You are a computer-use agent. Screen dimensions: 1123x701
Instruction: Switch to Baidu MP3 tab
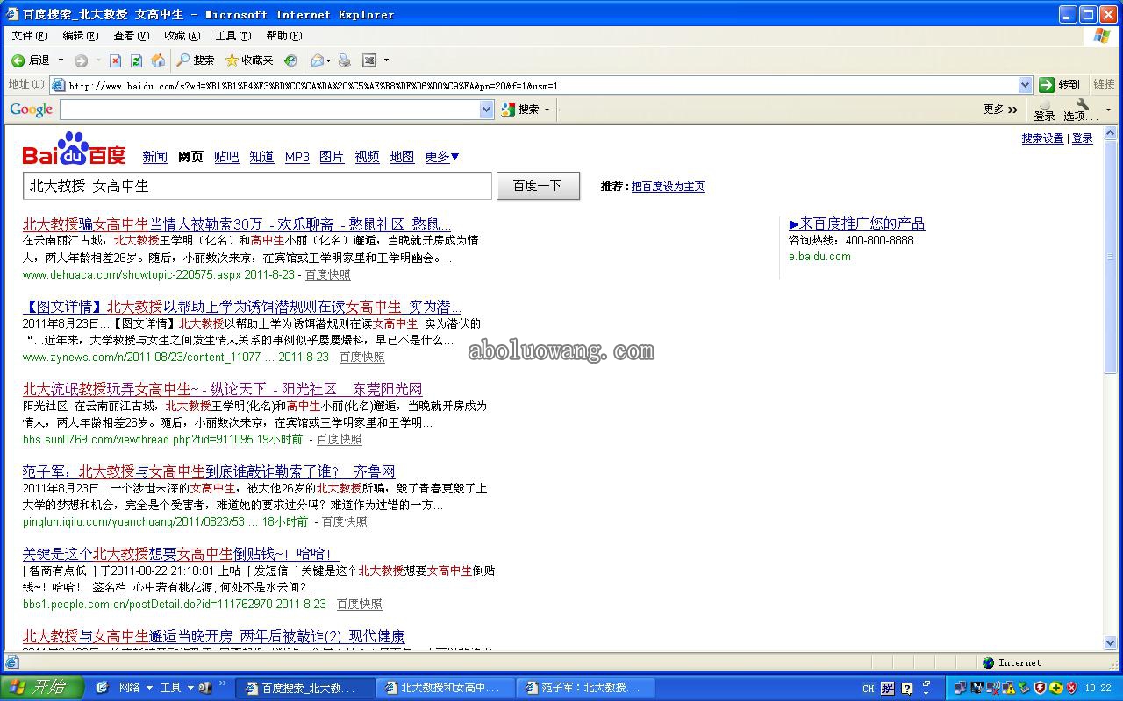(297, 157)
